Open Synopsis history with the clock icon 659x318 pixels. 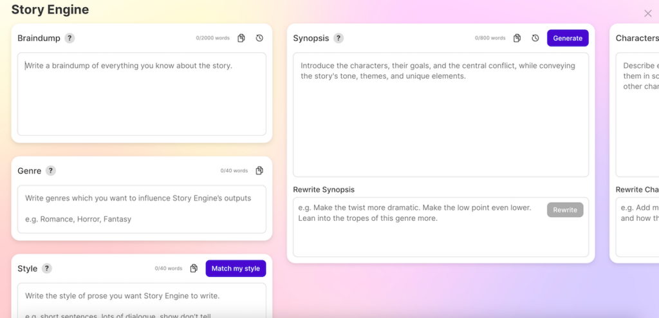pos(535,38)
